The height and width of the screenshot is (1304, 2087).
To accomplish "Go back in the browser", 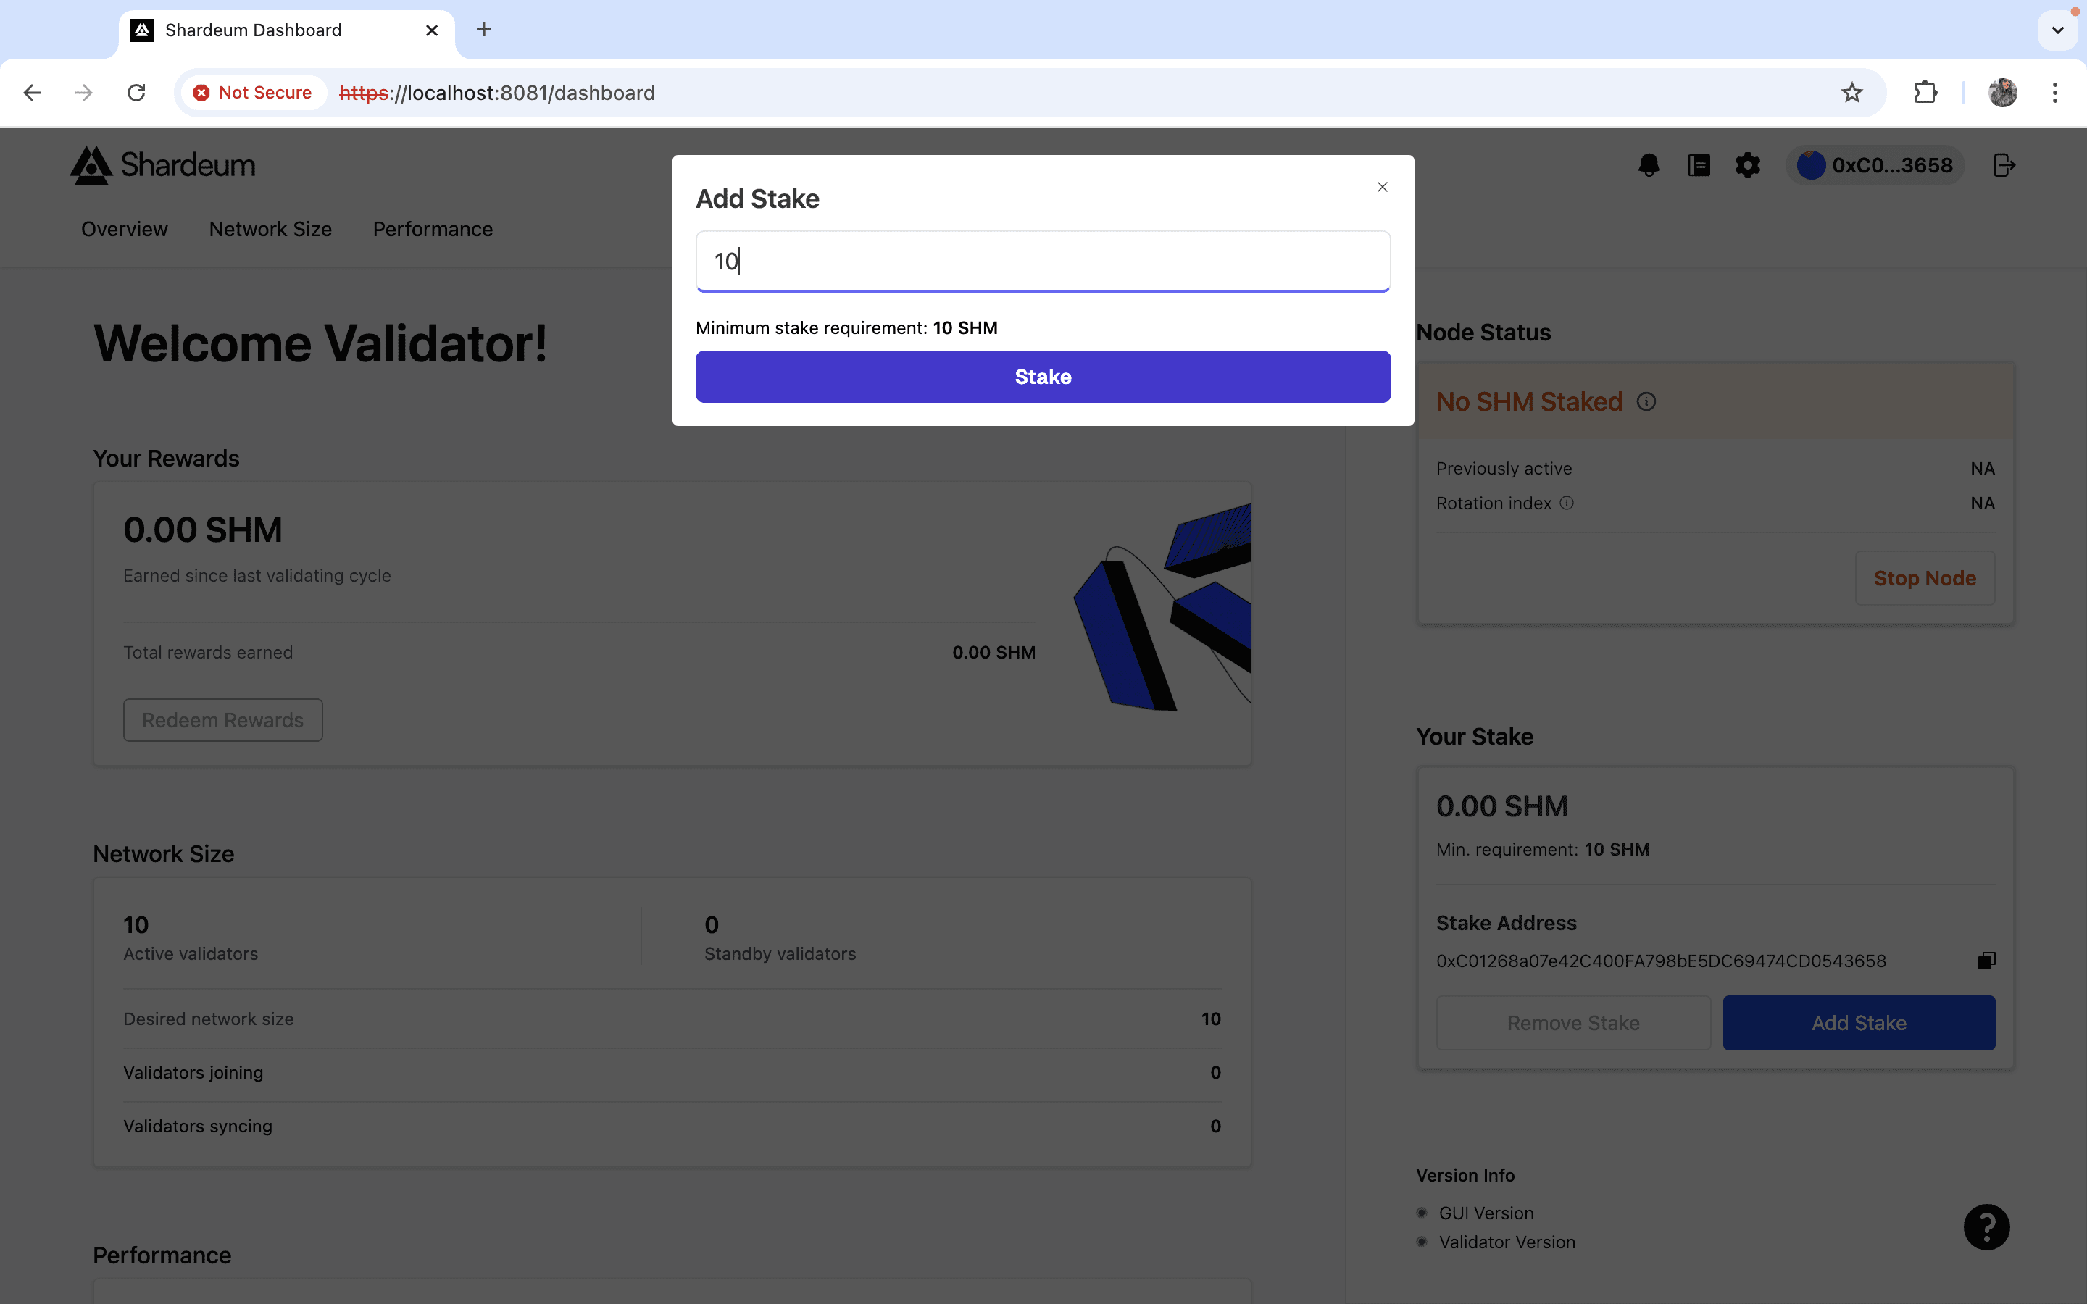I will [32, 92].
